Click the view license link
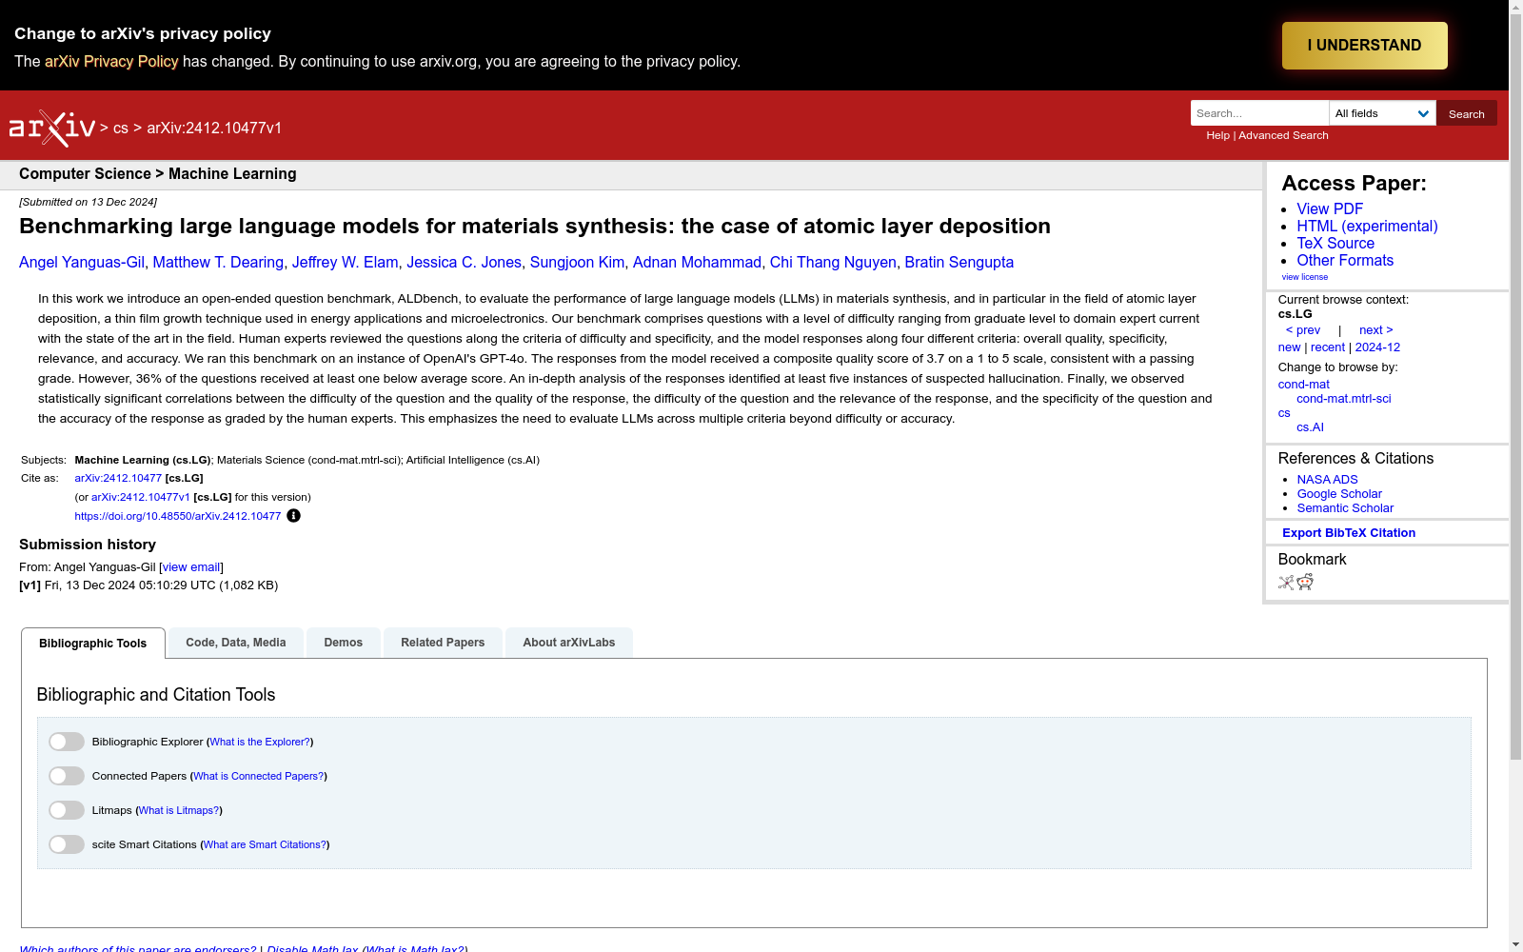The width and height of the screenshot is (1523, 952). (1305, 277)
